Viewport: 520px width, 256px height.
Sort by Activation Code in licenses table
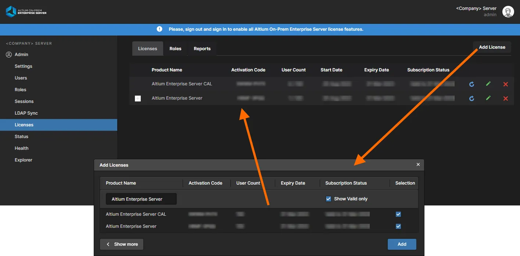(x=248, y=70)
